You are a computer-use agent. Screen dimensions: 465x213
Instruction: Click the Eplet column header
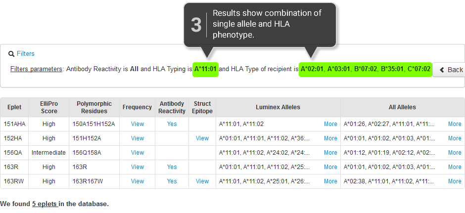14,107
